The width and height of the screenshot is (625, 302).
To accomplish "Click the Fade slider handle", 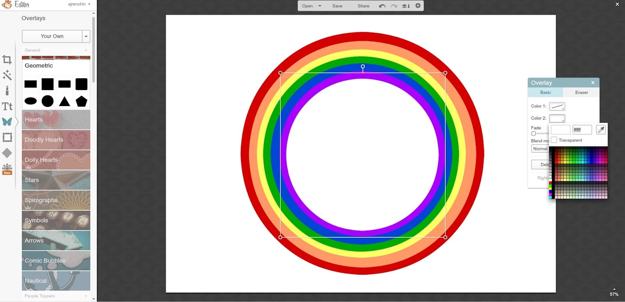I will (534, 134).
